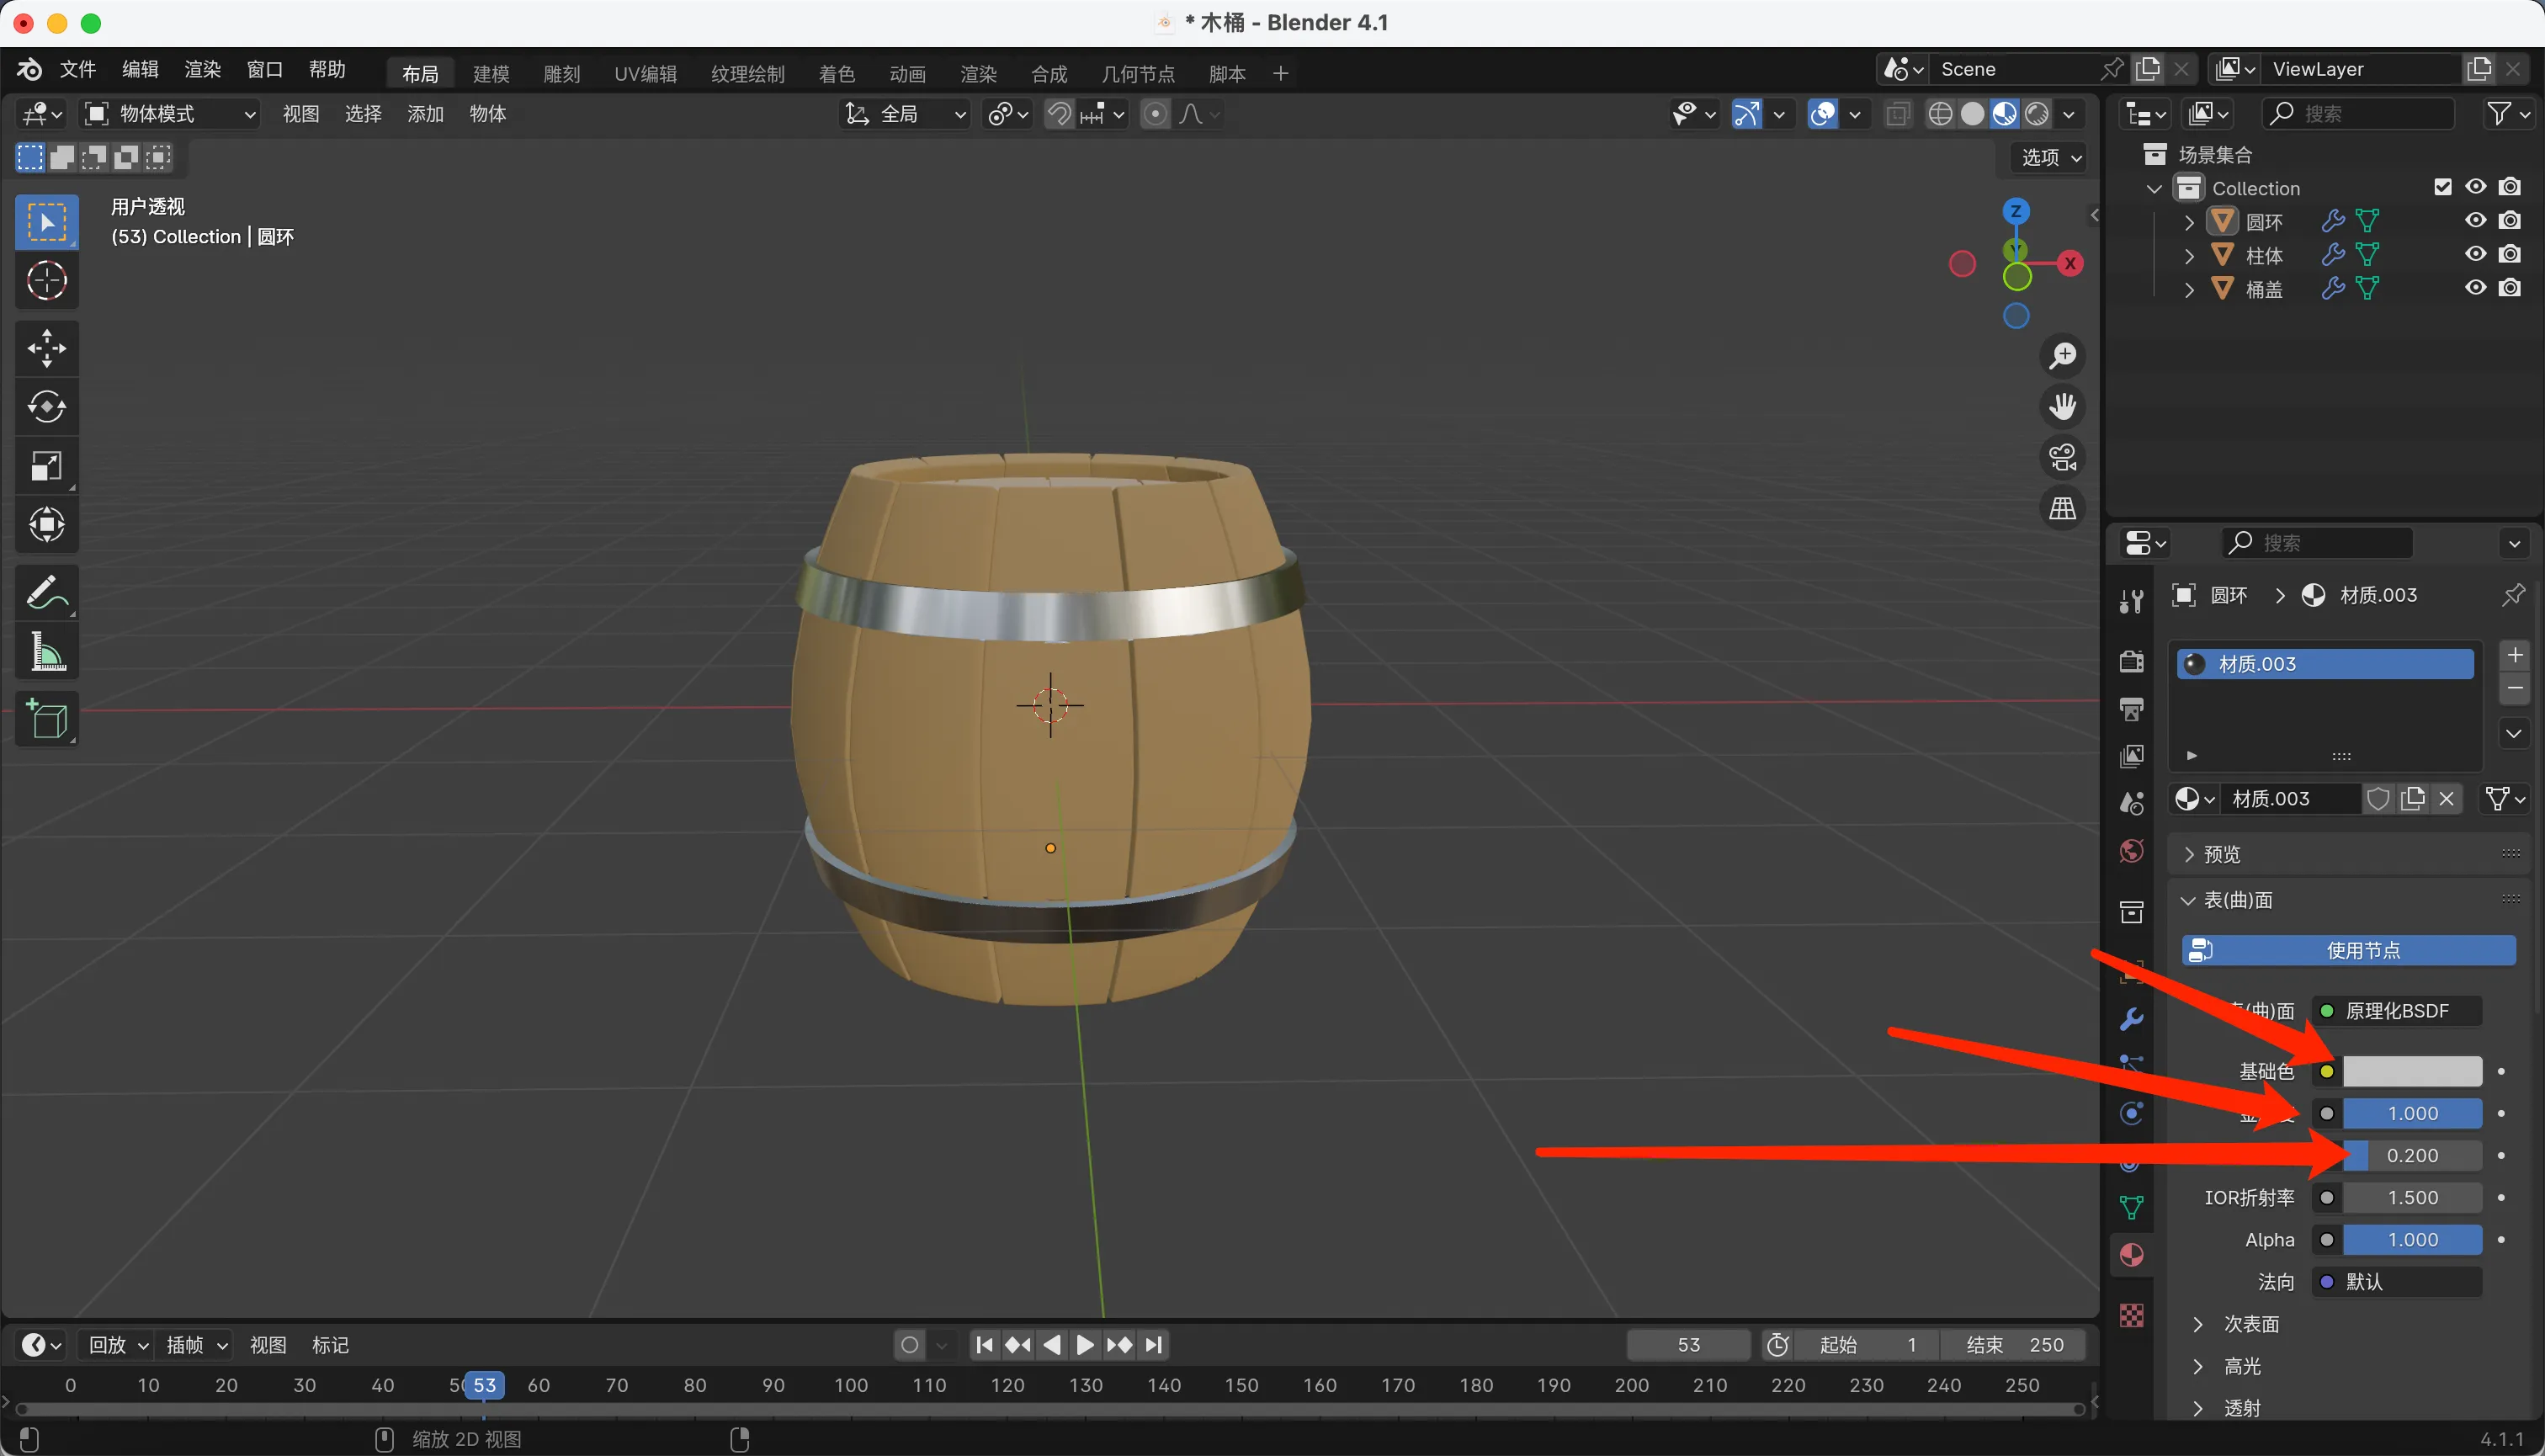Uncheck the Collection exclude checkbox

pos(2442,187)
